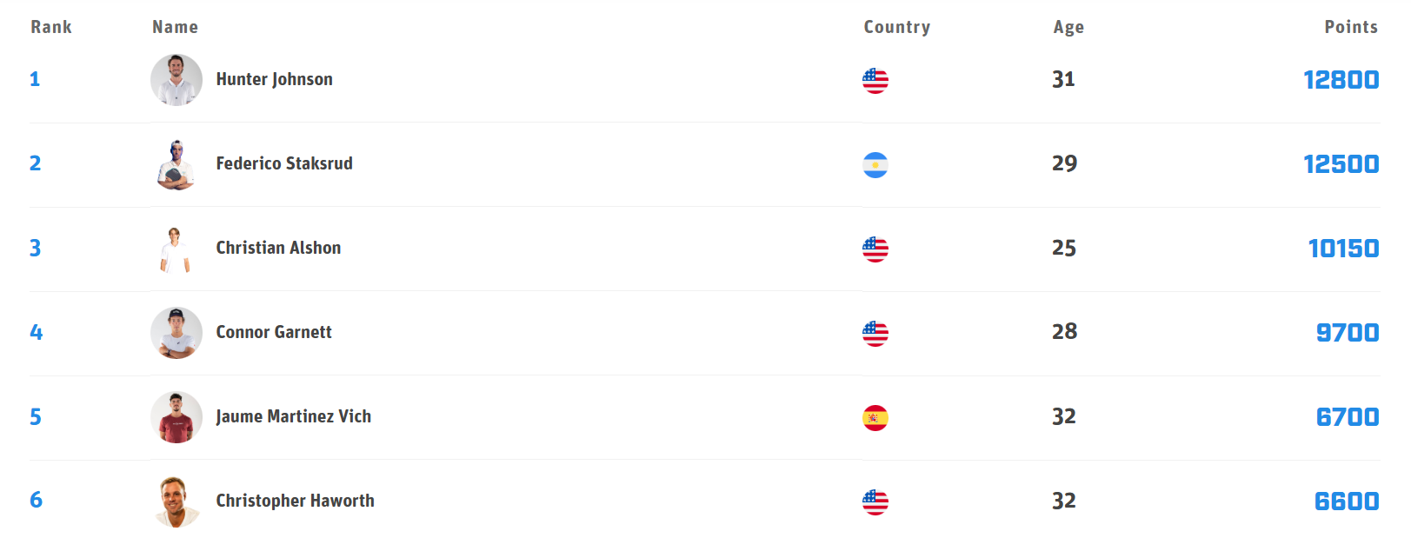
Task: Click the Argentina flag icon
Action: pyautogui.click(x=875, y=165)
